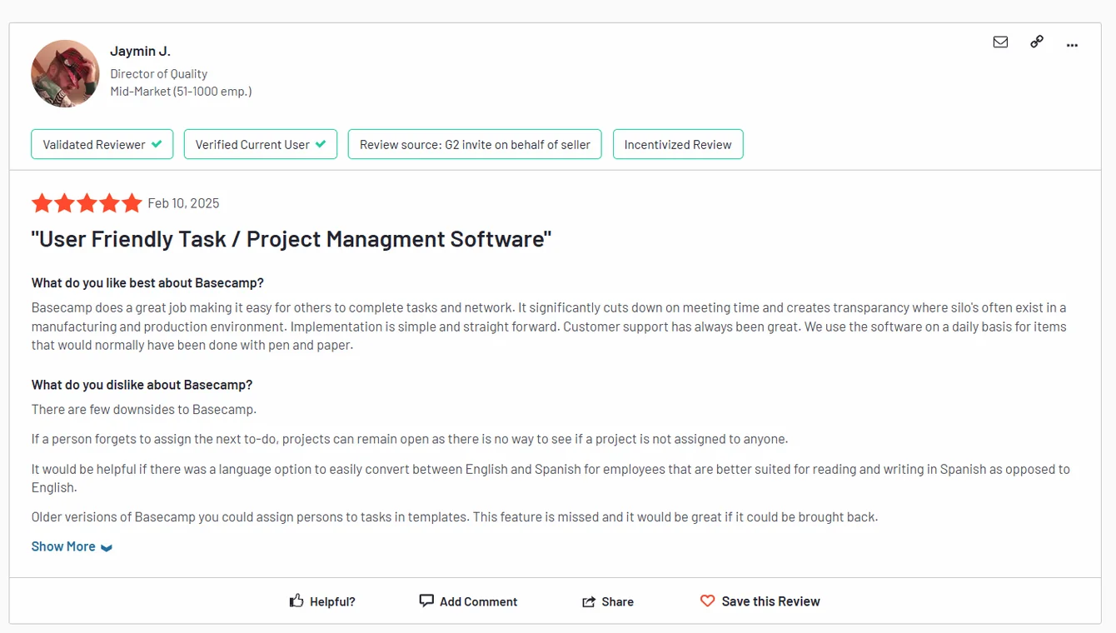This screenshot has height=633, width=1116.
Task: Click the review title about Project Managment Software
Action: [291, 239]
